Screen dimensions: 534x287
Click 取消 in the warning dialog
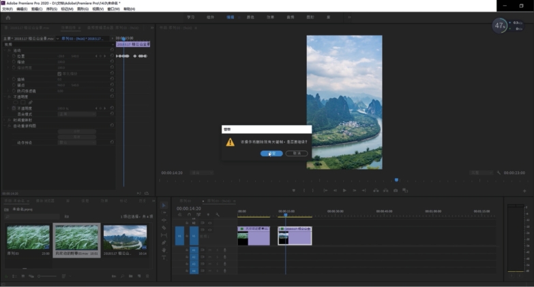point(297,154)
